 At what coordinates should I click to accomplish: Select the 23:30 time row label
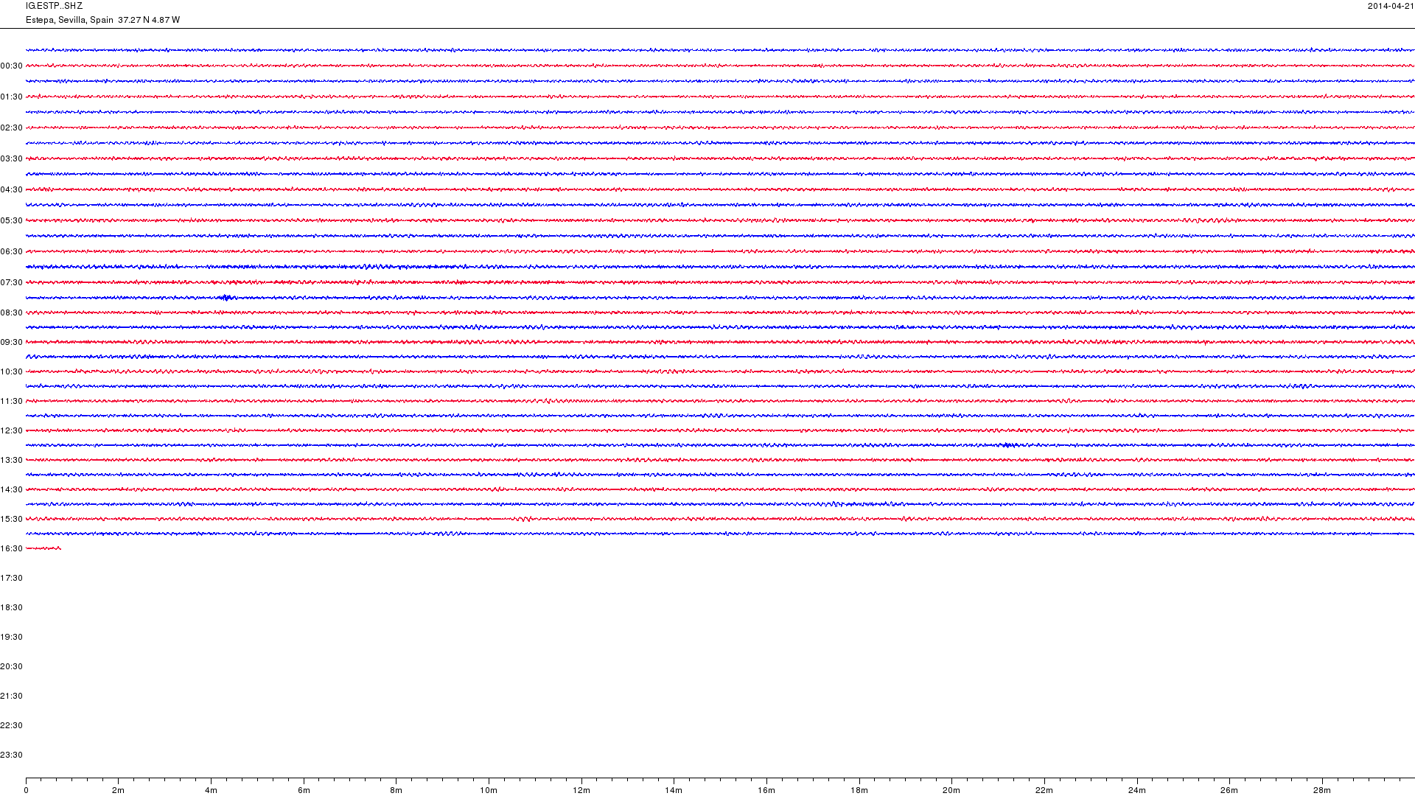(x=12, y=755)
